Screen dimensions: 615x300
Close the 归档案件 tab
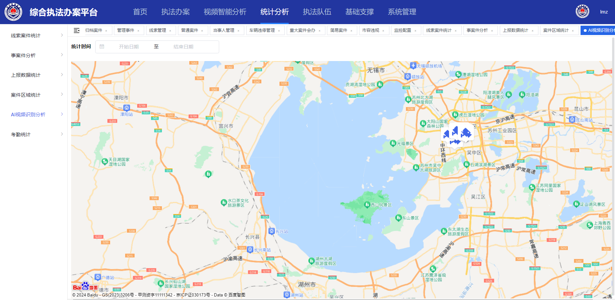pyautogui.click(x=106, y=31)
